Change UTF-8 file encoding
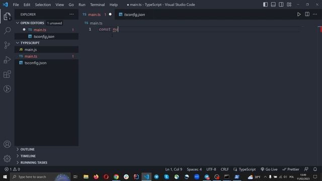The height and width of the screenshot is (181, 322). (211, 169)
